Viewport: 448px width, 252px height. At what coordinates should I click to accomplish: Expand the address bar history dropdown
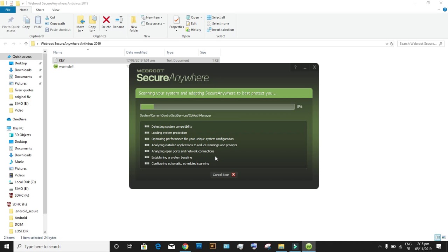coord(387,44)
